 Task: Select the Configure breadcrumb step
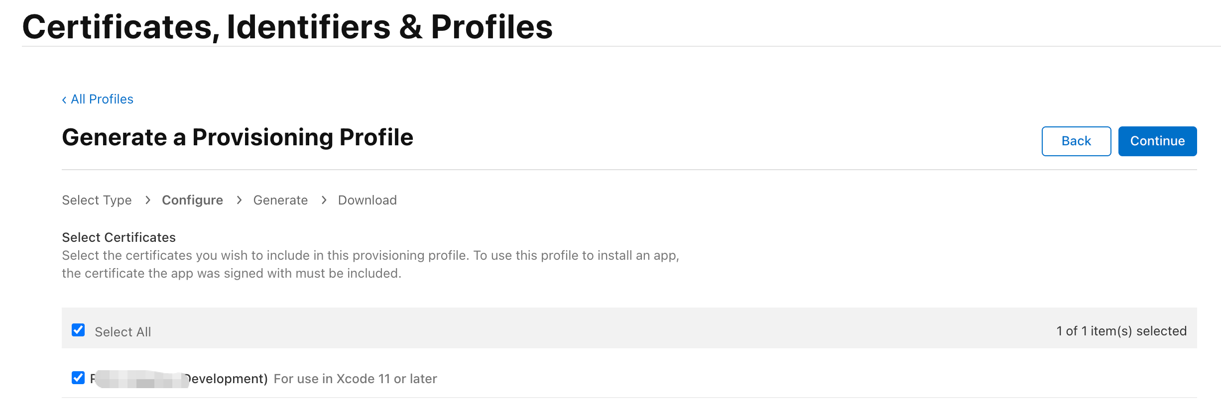[x=192, y=200]
